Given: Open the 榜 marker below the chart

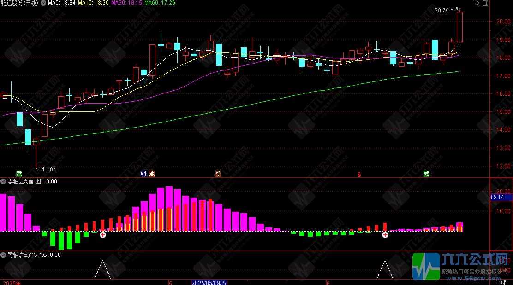Looking at the screenshot, I should [x=218, y=174].
